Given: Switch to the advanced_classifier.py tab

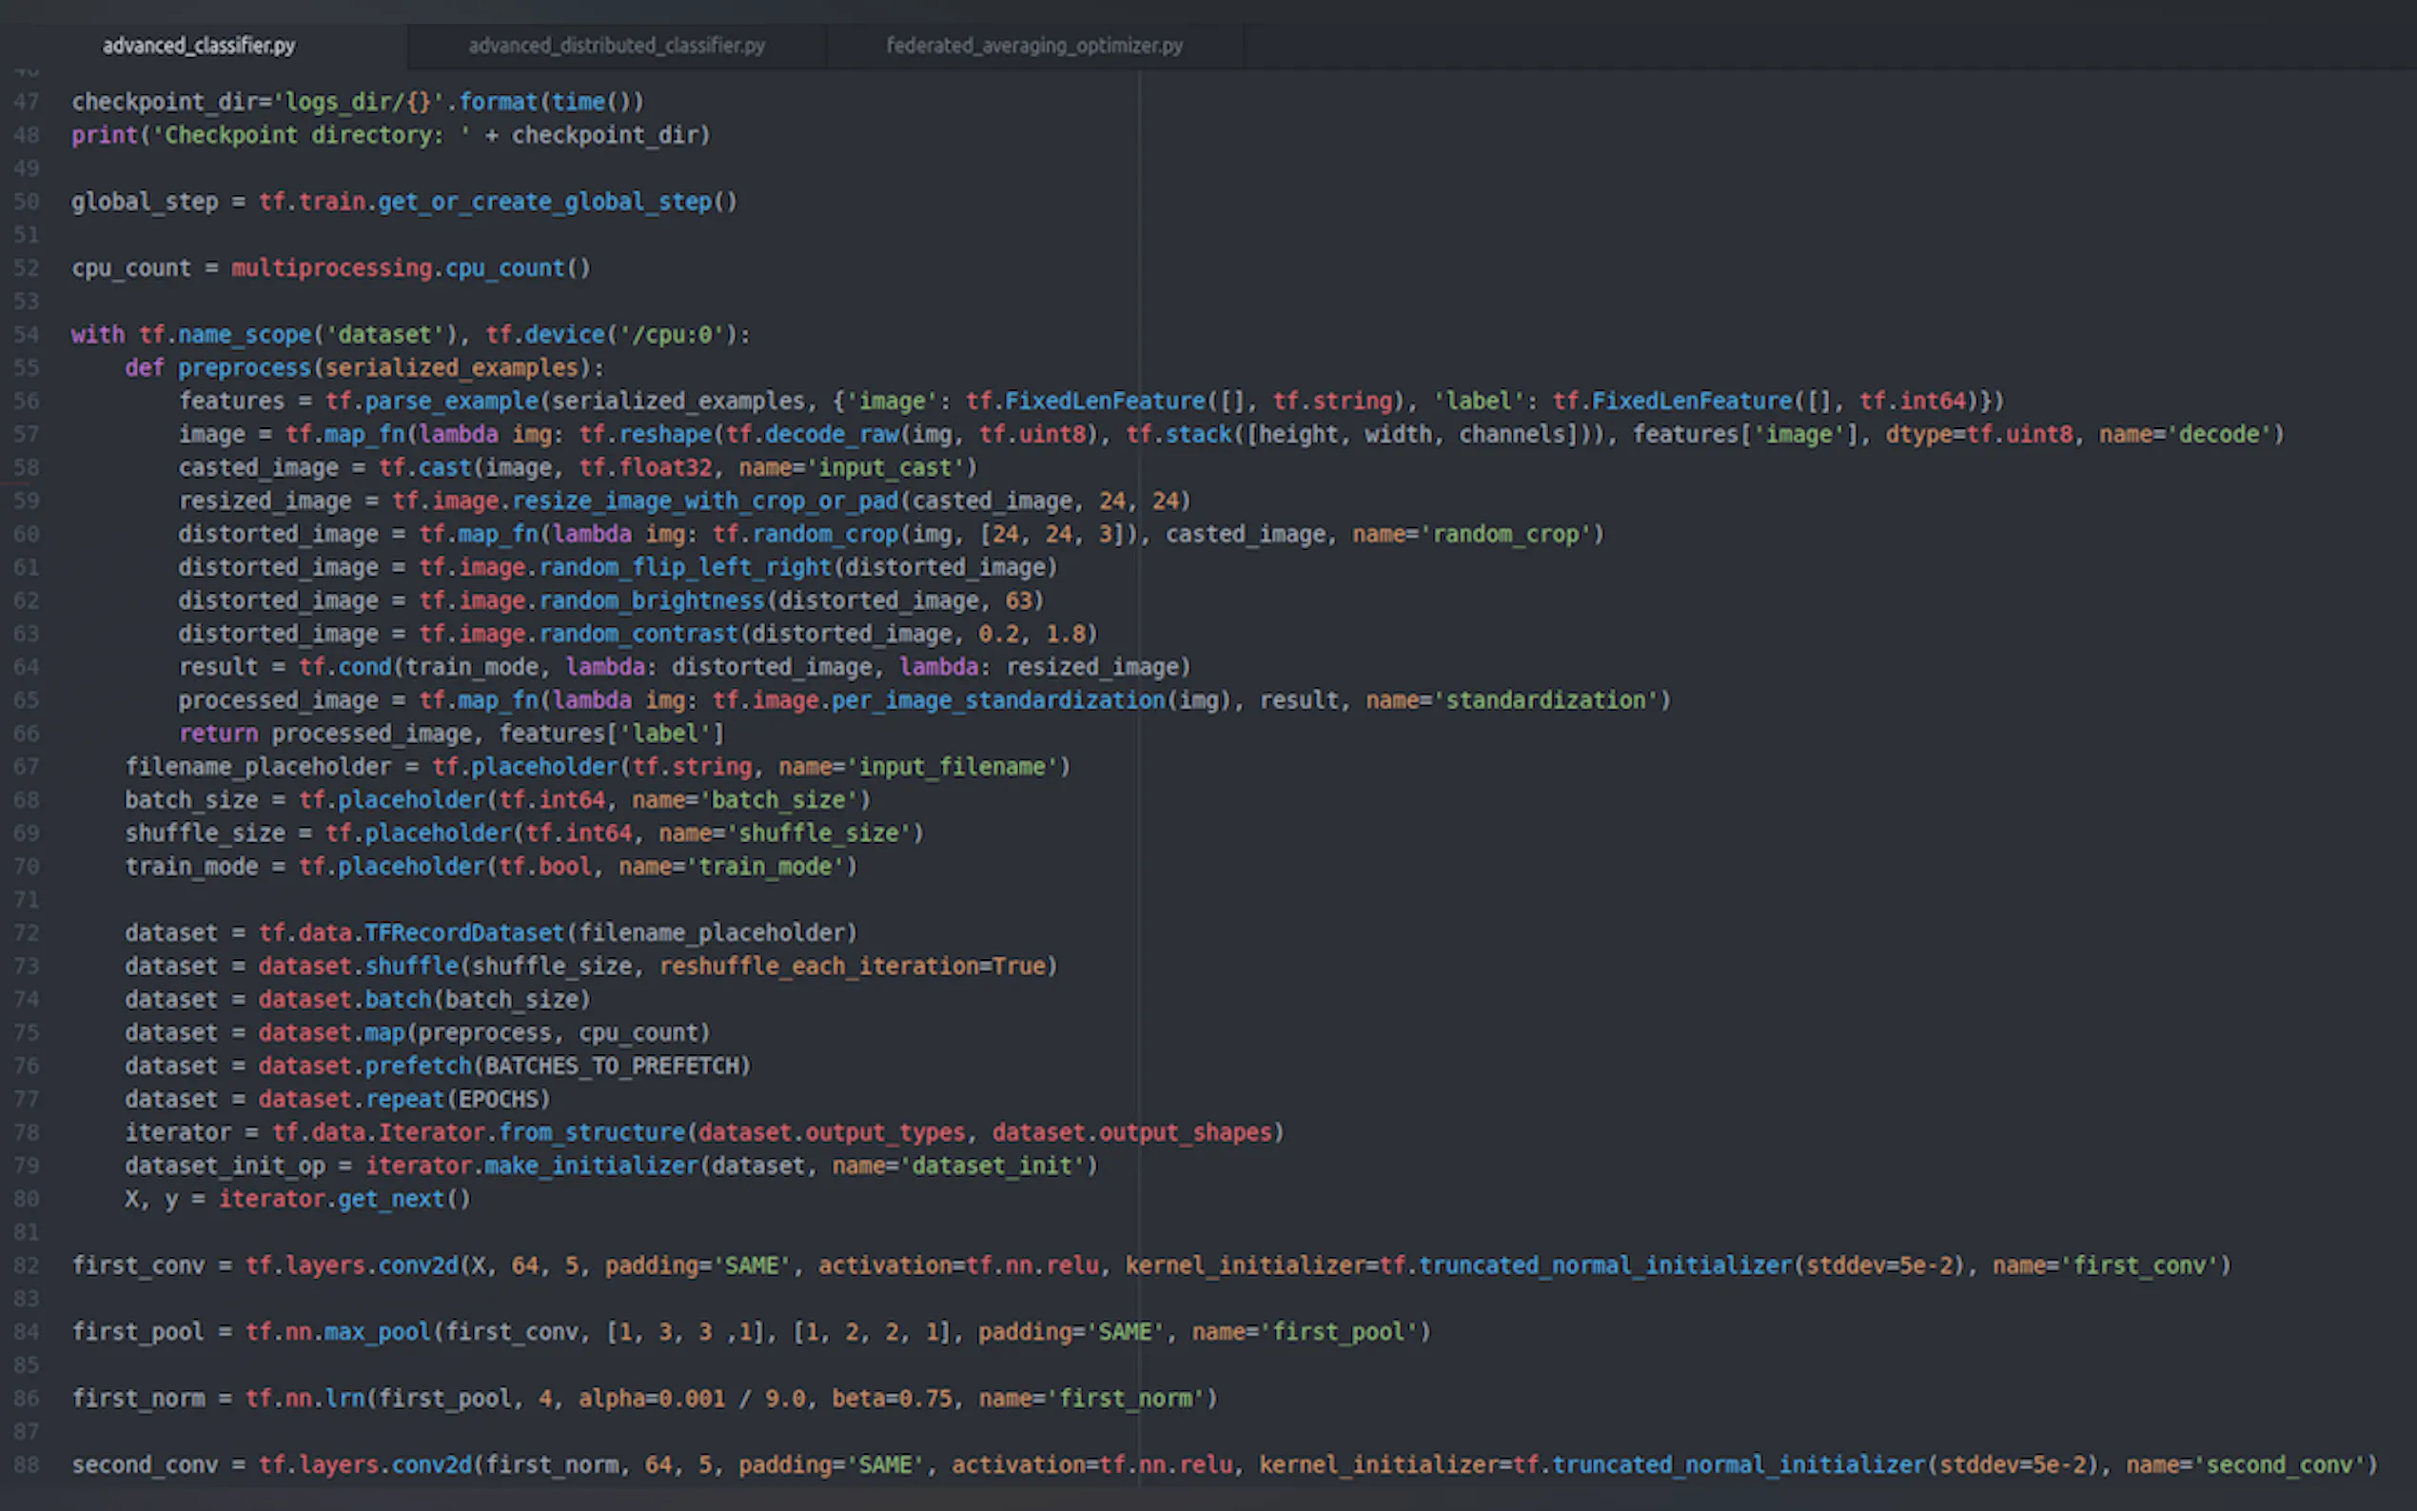Looking at the screenshot, I should pos(199,45).
